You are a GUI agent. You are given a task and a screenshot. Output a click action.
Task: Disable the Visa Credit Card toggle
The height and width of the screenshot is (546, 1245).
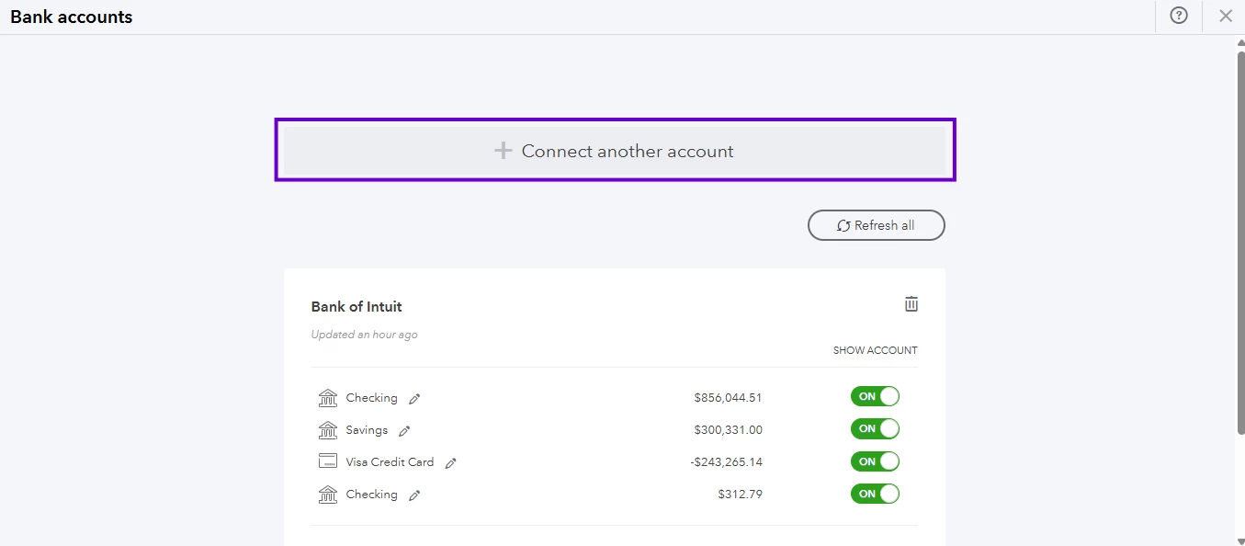click(x=875, y=461)
